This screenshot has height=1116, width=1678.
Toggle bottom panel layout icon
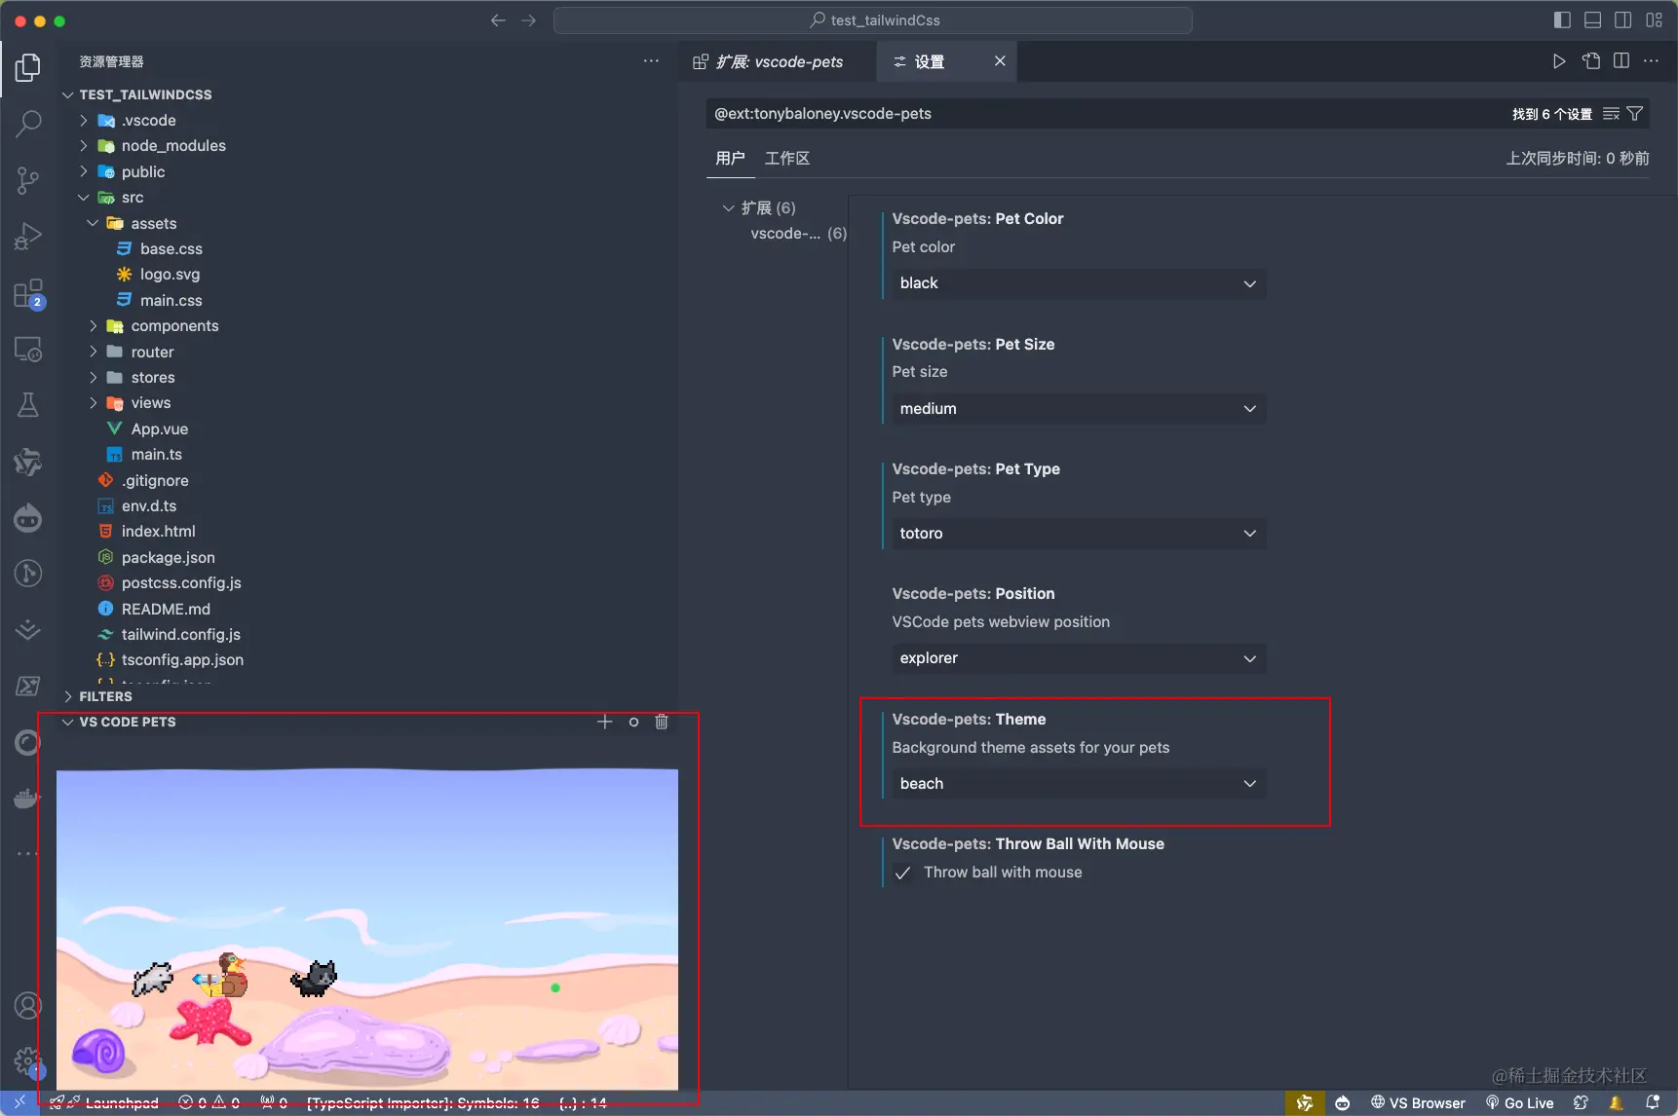point(1593,20)
